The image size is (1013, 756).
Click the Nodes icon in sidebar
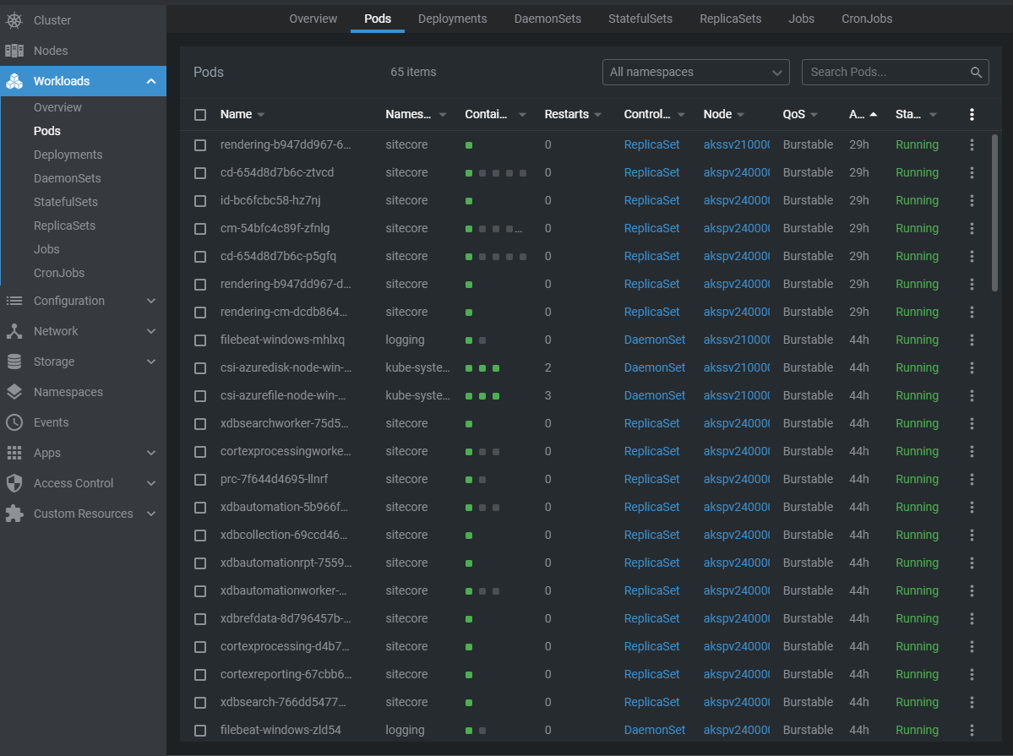pos(14,51)
